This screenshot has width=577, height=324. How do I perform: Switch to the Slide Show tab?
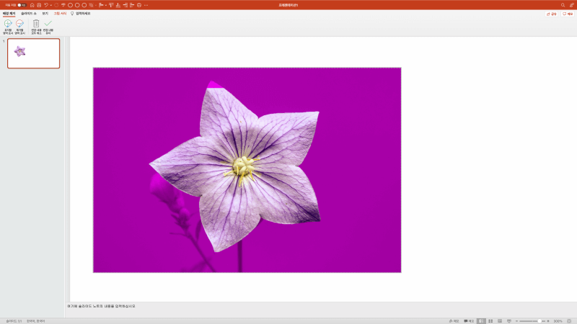click(29, 13)
